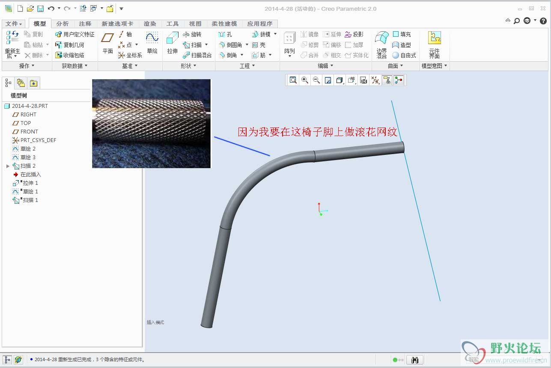Select the Fill (填充) surface tool
The height and width of the screenshot is (368, 551).
click(x=402, y=34)
